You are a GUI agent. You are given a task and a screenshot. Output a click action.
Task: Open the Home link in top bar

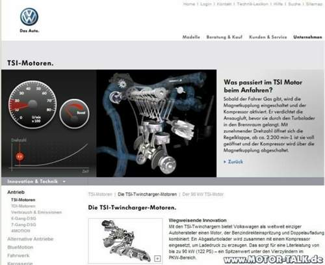coord(189,4)
